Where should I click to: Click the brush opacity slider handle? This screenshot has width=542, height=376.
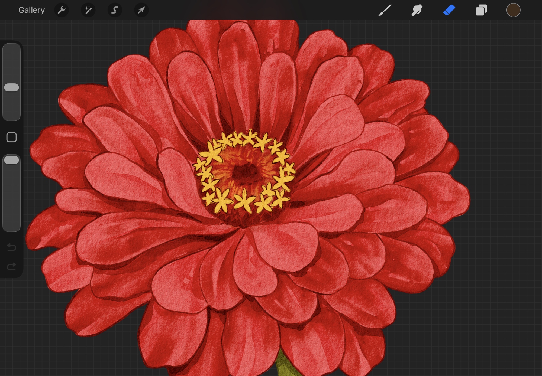click(x=12, y=160)
